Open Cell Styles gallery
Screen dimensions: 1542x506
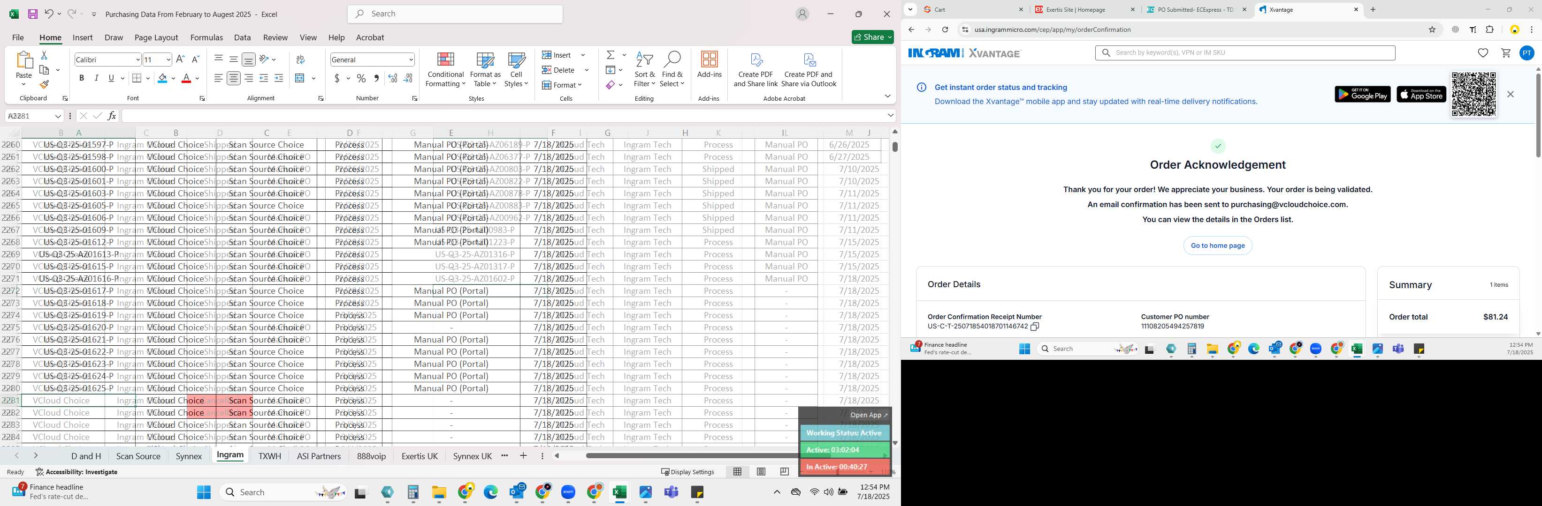click(x=516, y=70)
